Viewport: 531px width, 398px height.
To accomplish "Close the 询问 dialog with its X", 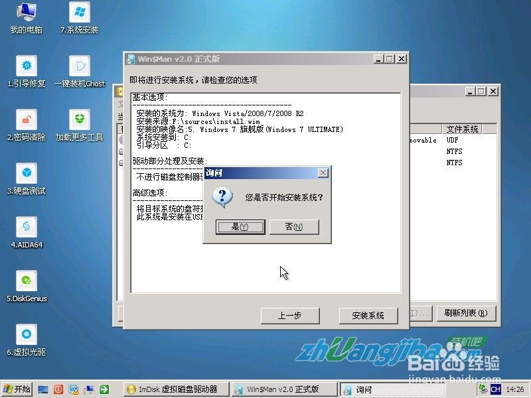I will coord(323,172).
